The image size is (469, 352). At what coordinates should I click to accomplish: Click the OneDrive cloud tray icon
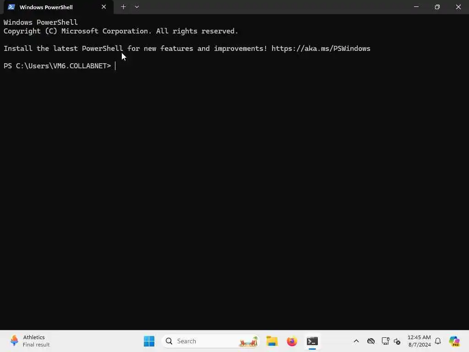pos(371,341)
